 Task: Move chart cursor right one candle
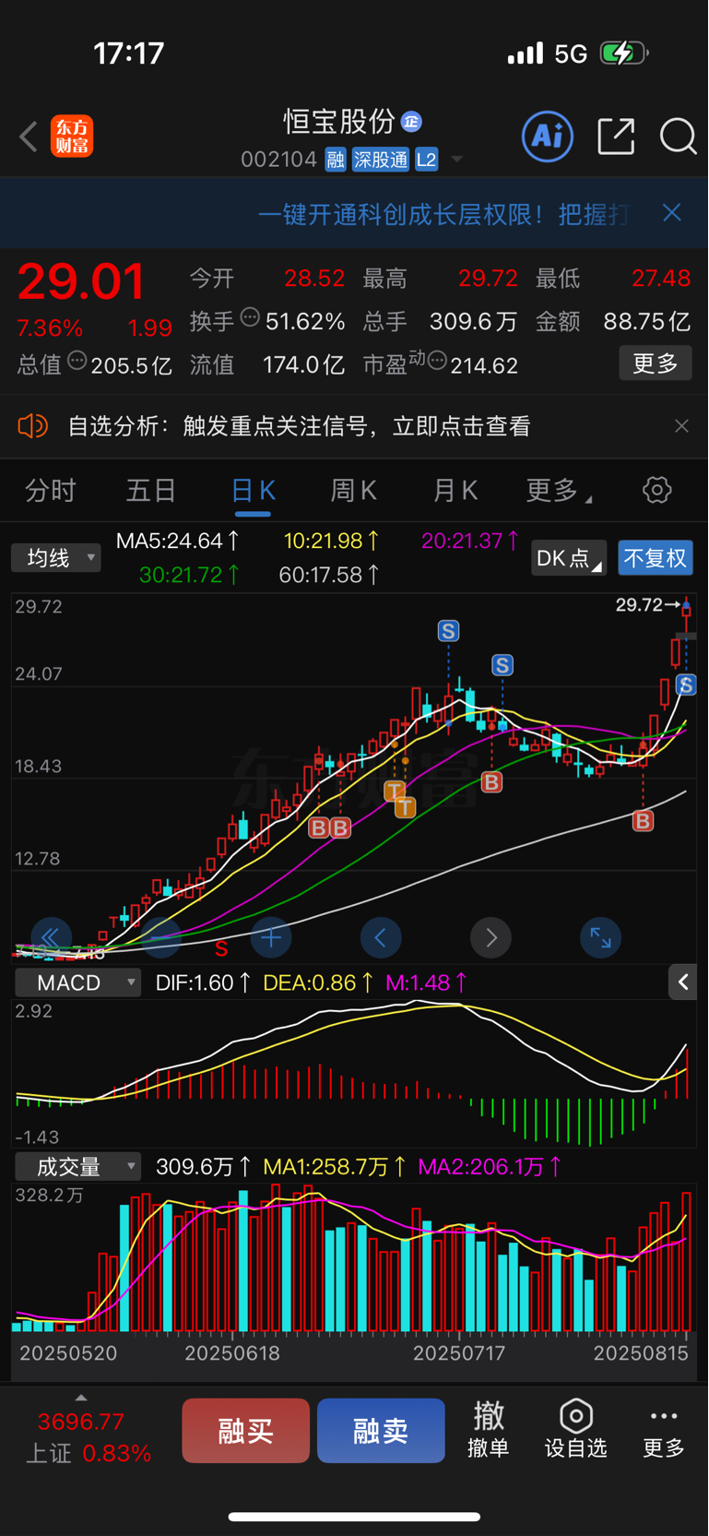click(490, 938)
